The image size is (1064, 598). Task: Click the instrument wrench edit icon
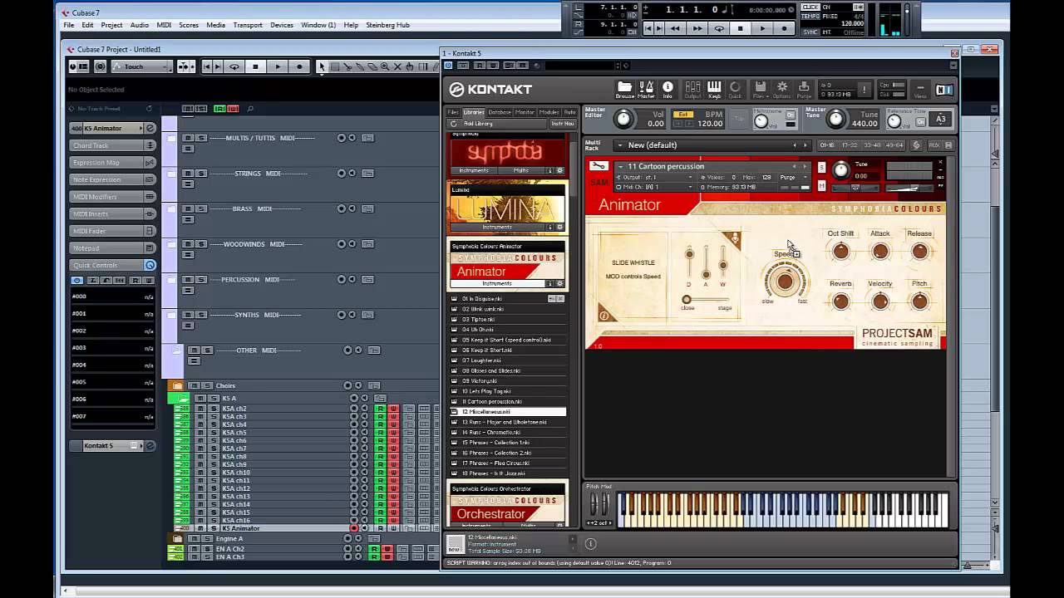[x=598, y=166]
